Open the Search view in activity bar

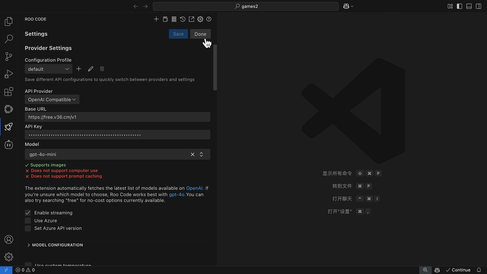point(9,39)
